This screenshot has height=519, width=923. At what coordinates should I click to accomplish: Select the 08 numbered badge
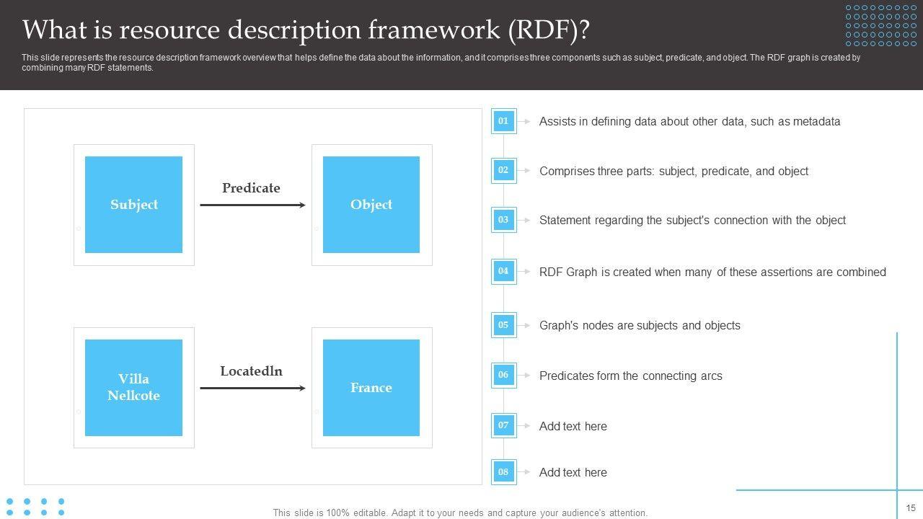tap(503, 472)
